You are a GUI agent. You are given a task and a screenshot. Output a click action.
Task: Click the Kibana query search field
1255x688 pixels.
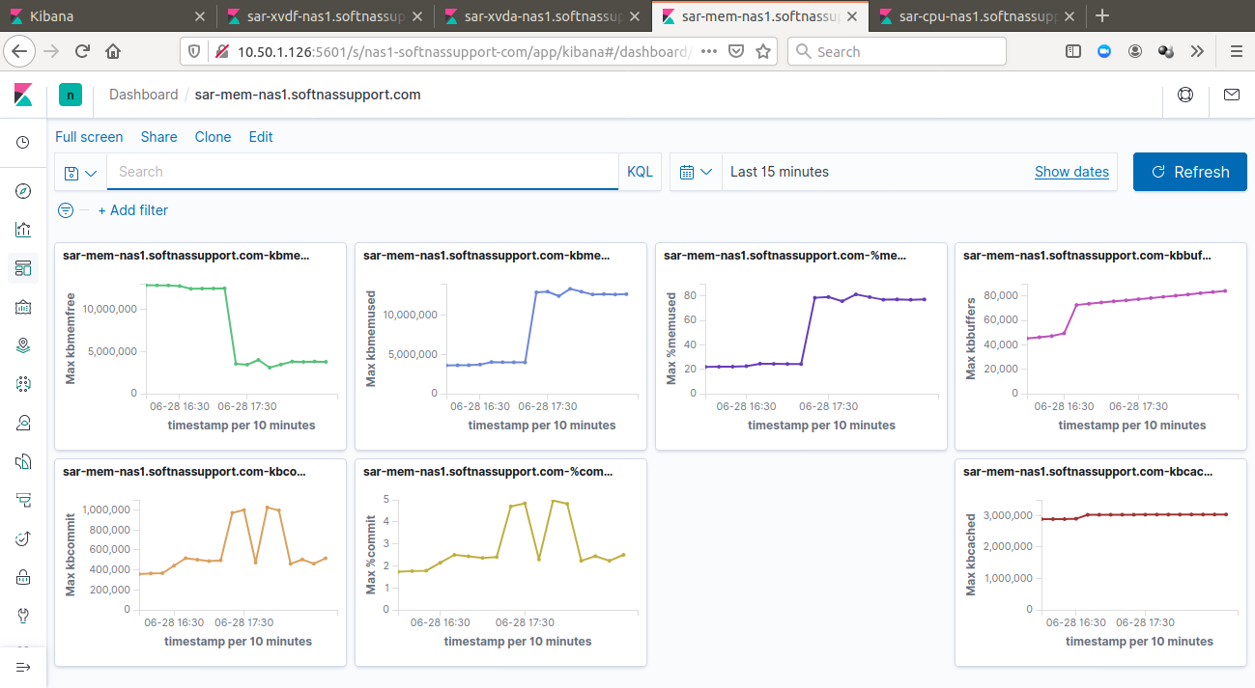pyautogui.click(x=362, y=172)
